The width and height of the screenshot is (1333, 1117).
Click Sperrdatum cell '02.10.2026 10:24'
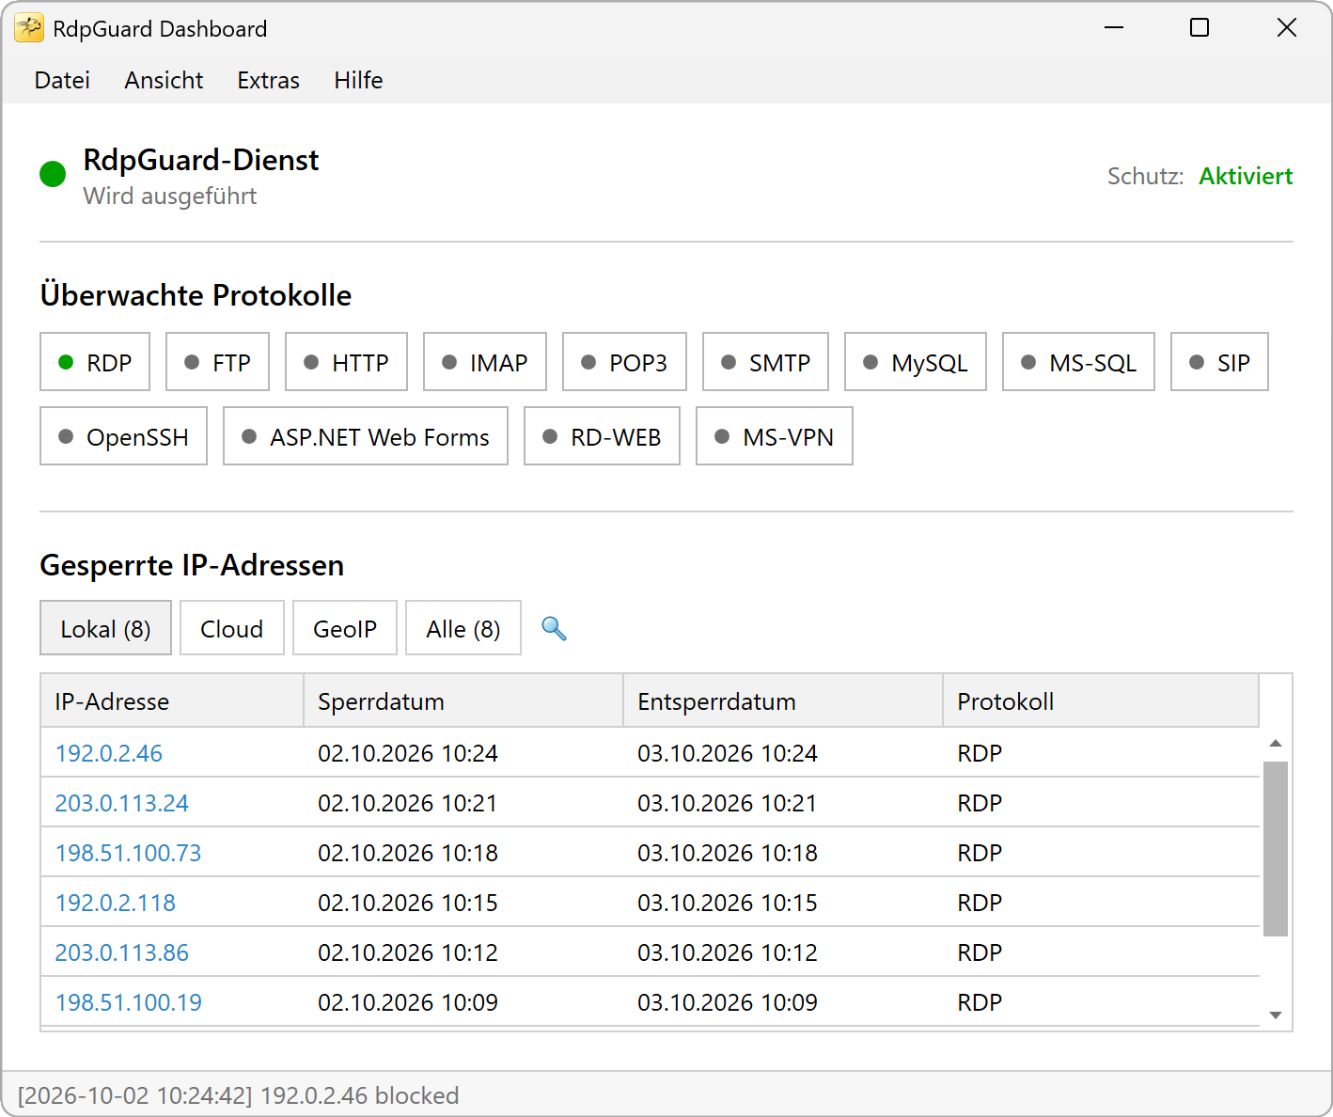click(408, 753)
